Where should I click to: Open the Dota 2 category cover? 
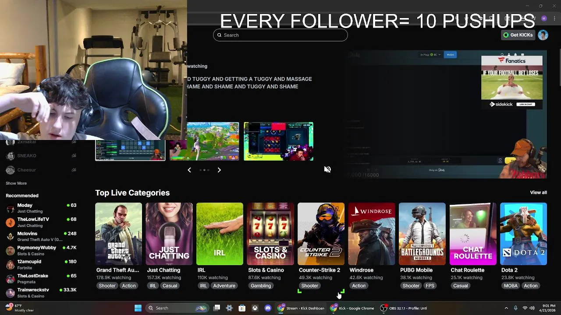523,234
